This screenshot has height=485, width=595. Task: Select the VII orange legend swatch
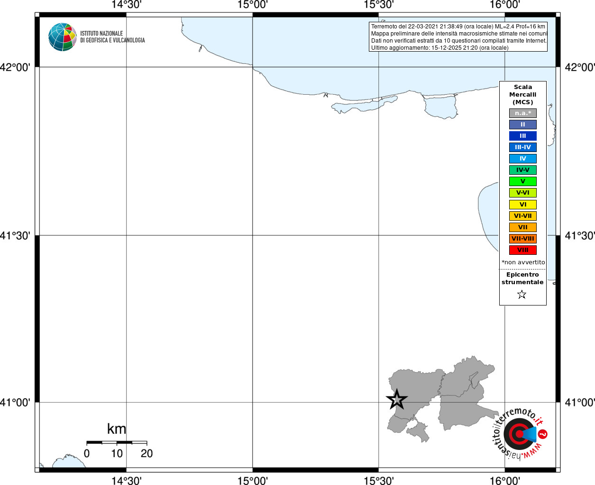[523, 227]
